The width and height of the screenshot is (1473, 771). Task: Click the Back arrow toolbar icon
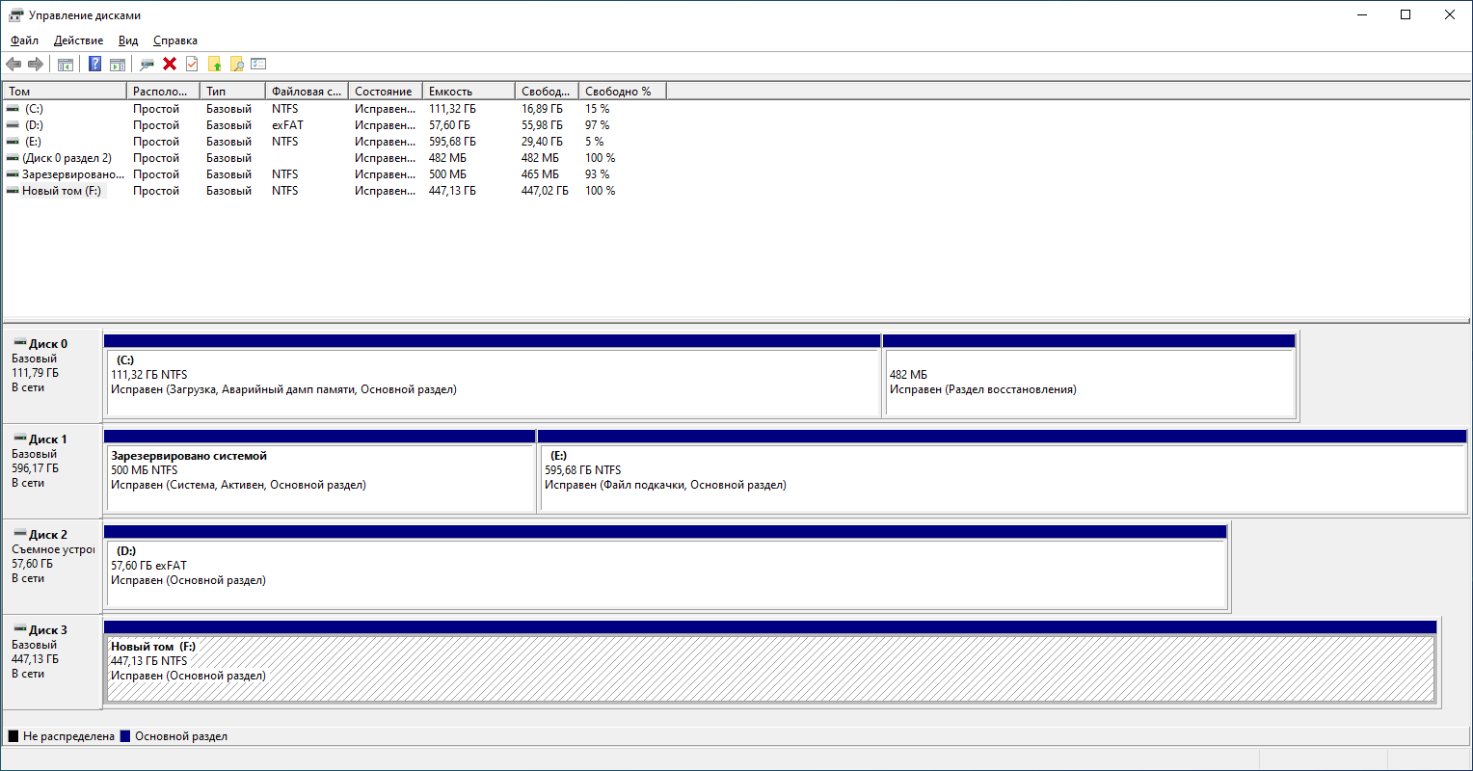pyautogui.click(x=13, y=64)
